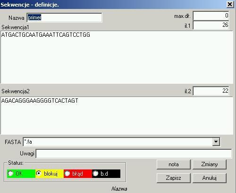Click the il.2 field showing 22

pyautogui.click(x=211, y=91)
